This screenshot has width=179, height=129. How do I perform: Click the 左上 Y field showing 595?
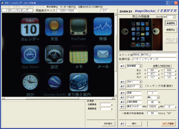(x=169, y=70)
